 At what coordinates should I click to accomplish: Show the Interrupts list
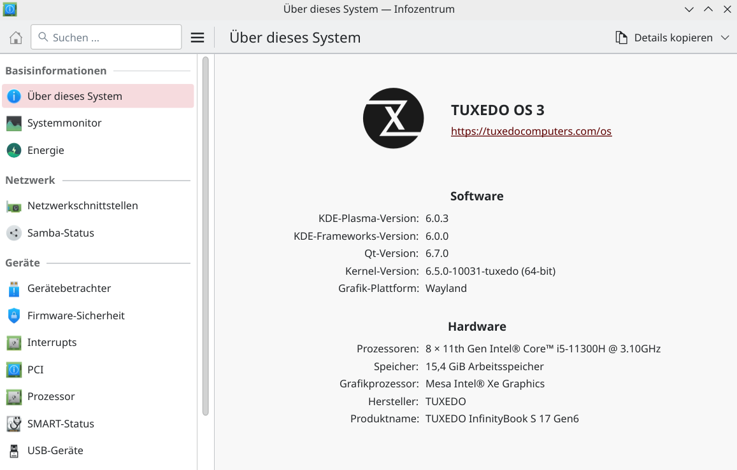[x=97, y=343]
